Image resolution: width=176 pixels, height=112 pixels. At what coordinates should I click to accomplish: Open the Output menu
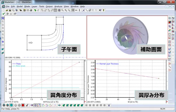coord(49,7)
